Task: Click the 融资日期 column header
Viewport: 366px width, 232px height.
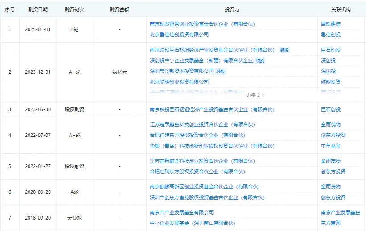Action: pyautogui.click(x=38, y=9)
